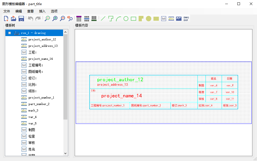257x161 pixels.
Task: Open the 查看 menu
Action: 30,11
